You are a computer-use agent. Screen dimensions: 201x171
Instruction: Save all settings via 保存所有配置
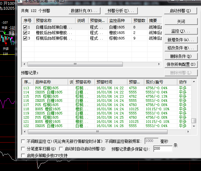[181, 64]
